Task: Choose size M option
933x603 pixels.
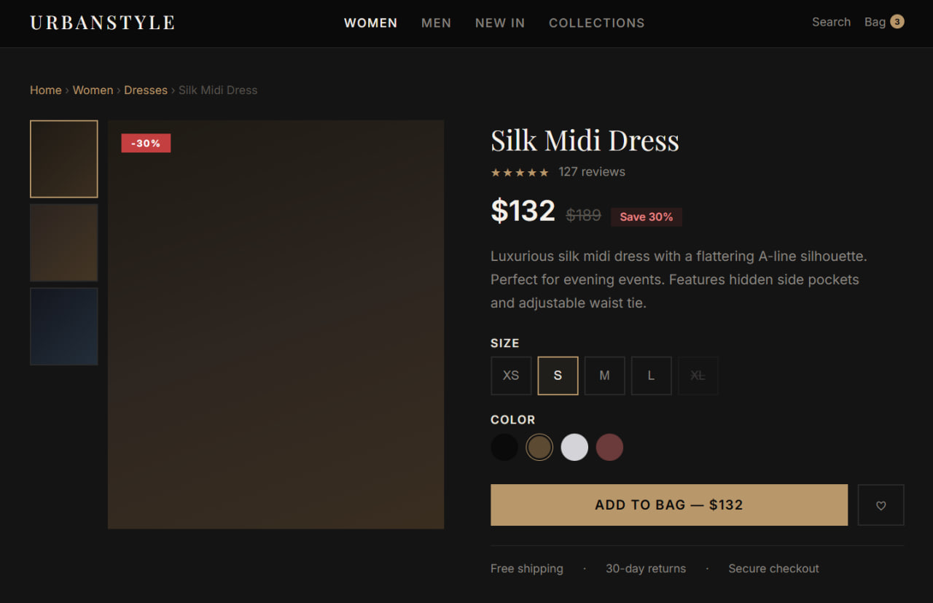Action: [x=604, y=376]
